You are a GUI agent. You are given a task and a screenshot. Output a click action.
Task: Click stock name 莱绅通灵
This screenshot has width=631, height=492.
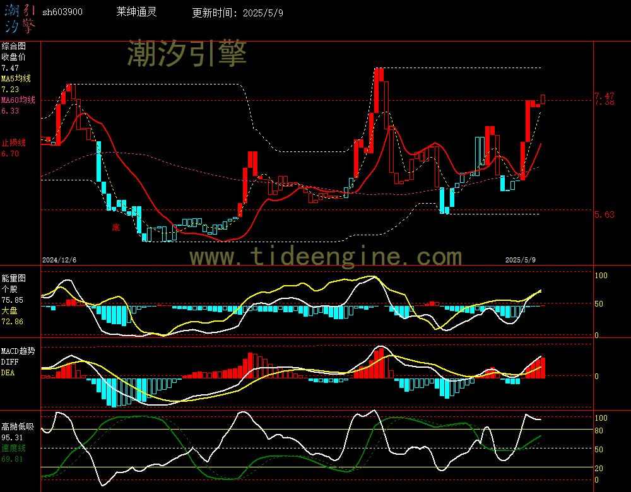tap(136, 11)
